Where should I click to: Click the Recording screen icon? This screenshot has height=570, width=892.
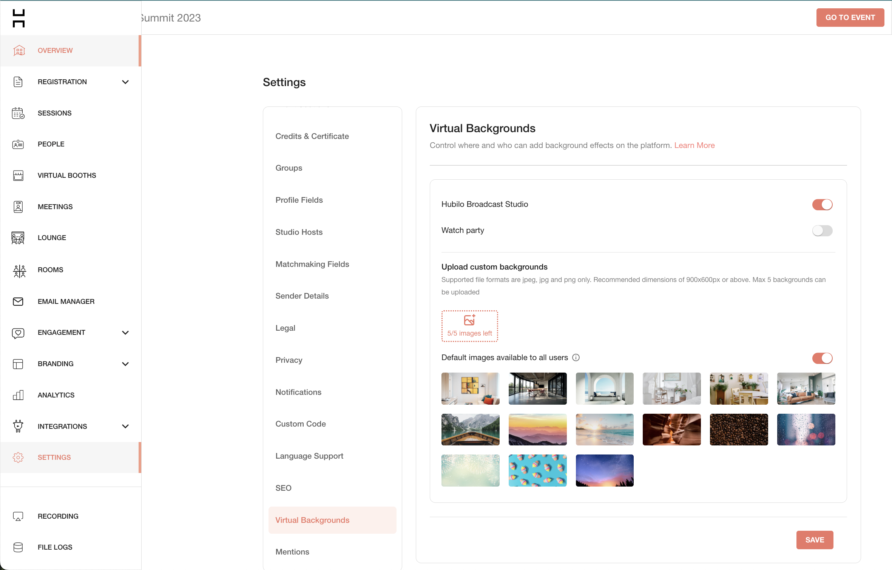tap(18, 516)
